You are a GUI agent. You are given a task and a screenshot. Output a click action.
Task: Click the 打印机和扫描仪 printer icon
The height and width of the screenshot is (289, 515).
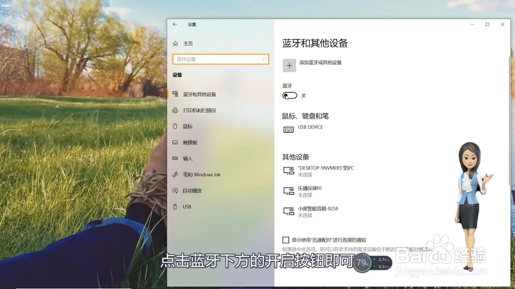pos(175,110)
